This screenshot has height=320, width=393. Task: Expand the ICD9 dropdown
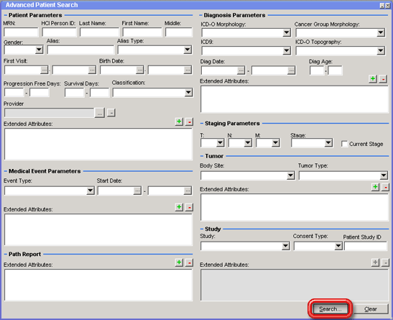pos(287,51)
